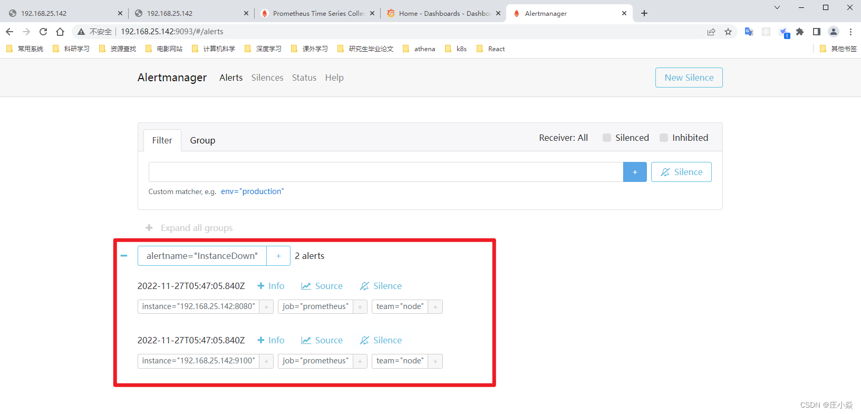Click the alertname="InstanceDown" group label
The image size is (861, 414).
click(x=202, y=256)
